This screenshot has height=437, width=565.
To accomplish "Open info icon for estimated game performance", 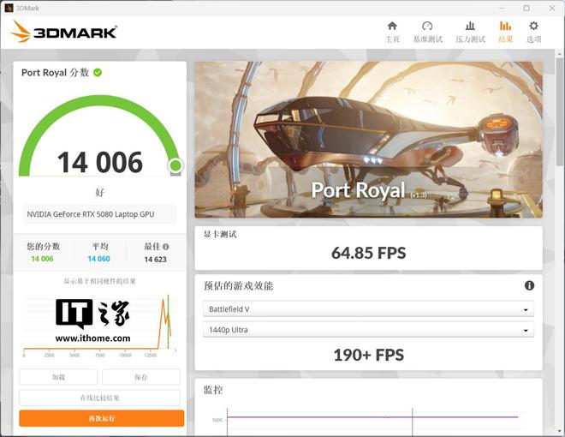I will pos(529,285).
